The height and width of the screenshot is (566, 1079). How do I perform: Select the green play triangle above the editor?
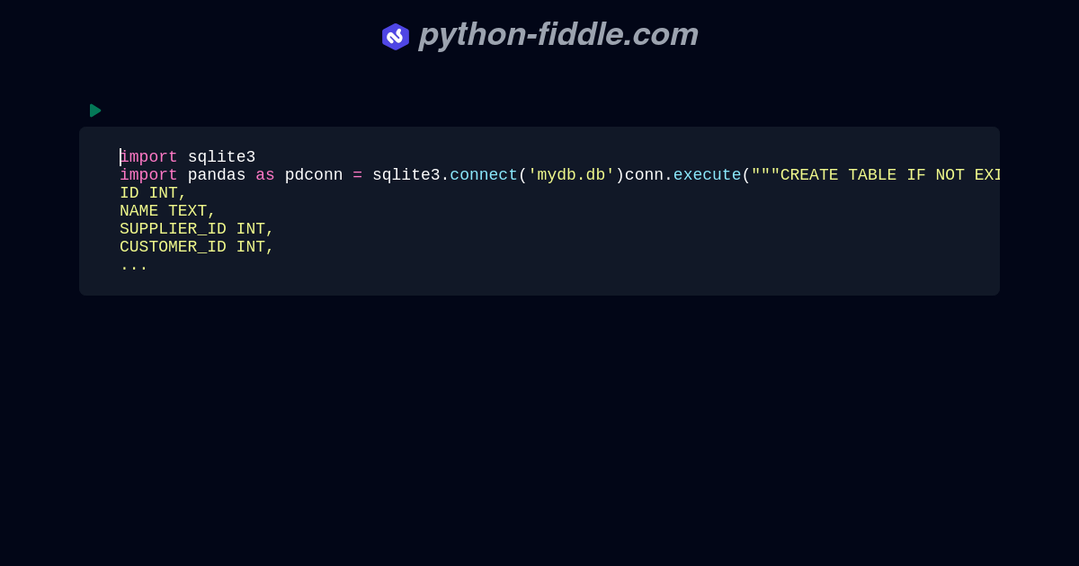tap(95, 111)
